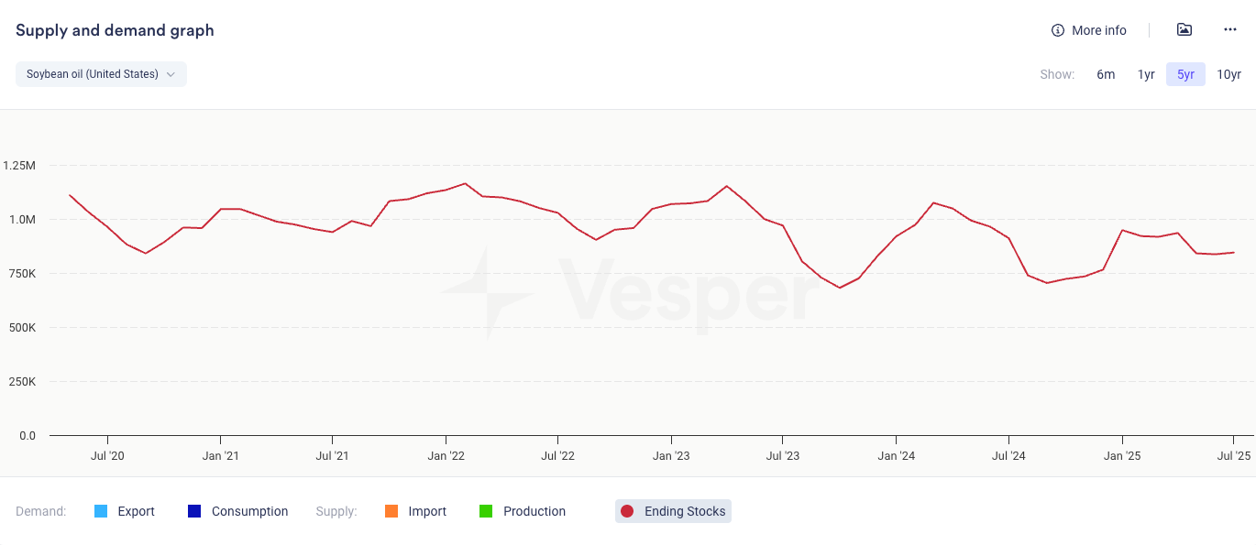The height and width of the screenshot is (545, 1256).
Task: Click the More info link text
Action: pos(1099,30)
